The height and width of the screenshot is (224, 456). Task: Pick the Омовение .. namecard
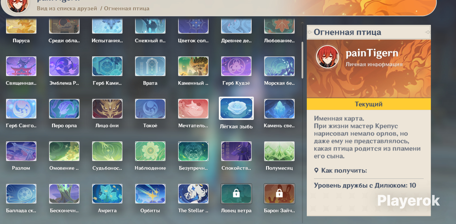point(64,151)
